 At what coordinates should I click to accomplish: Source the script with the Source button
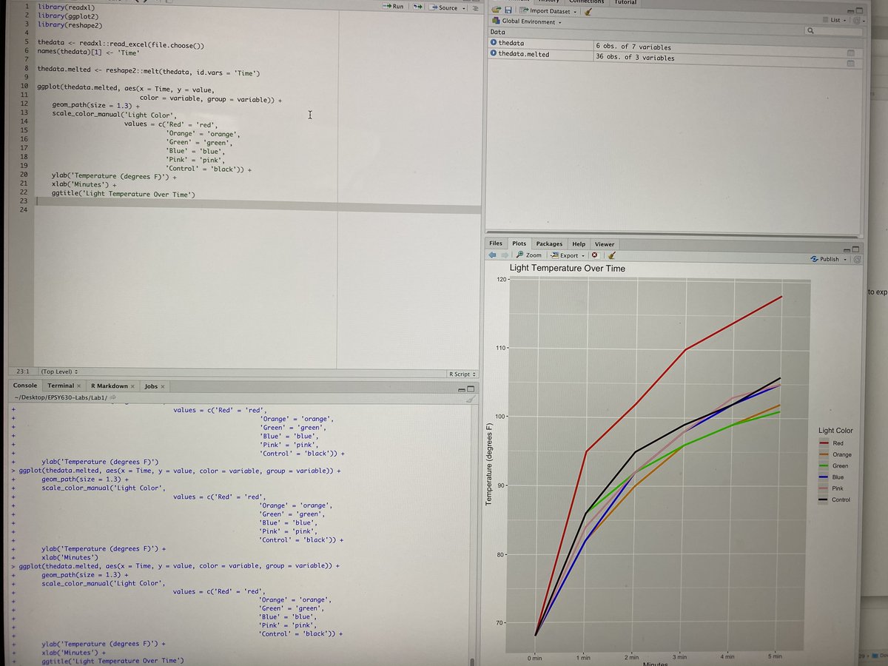[x=444, y=7]
